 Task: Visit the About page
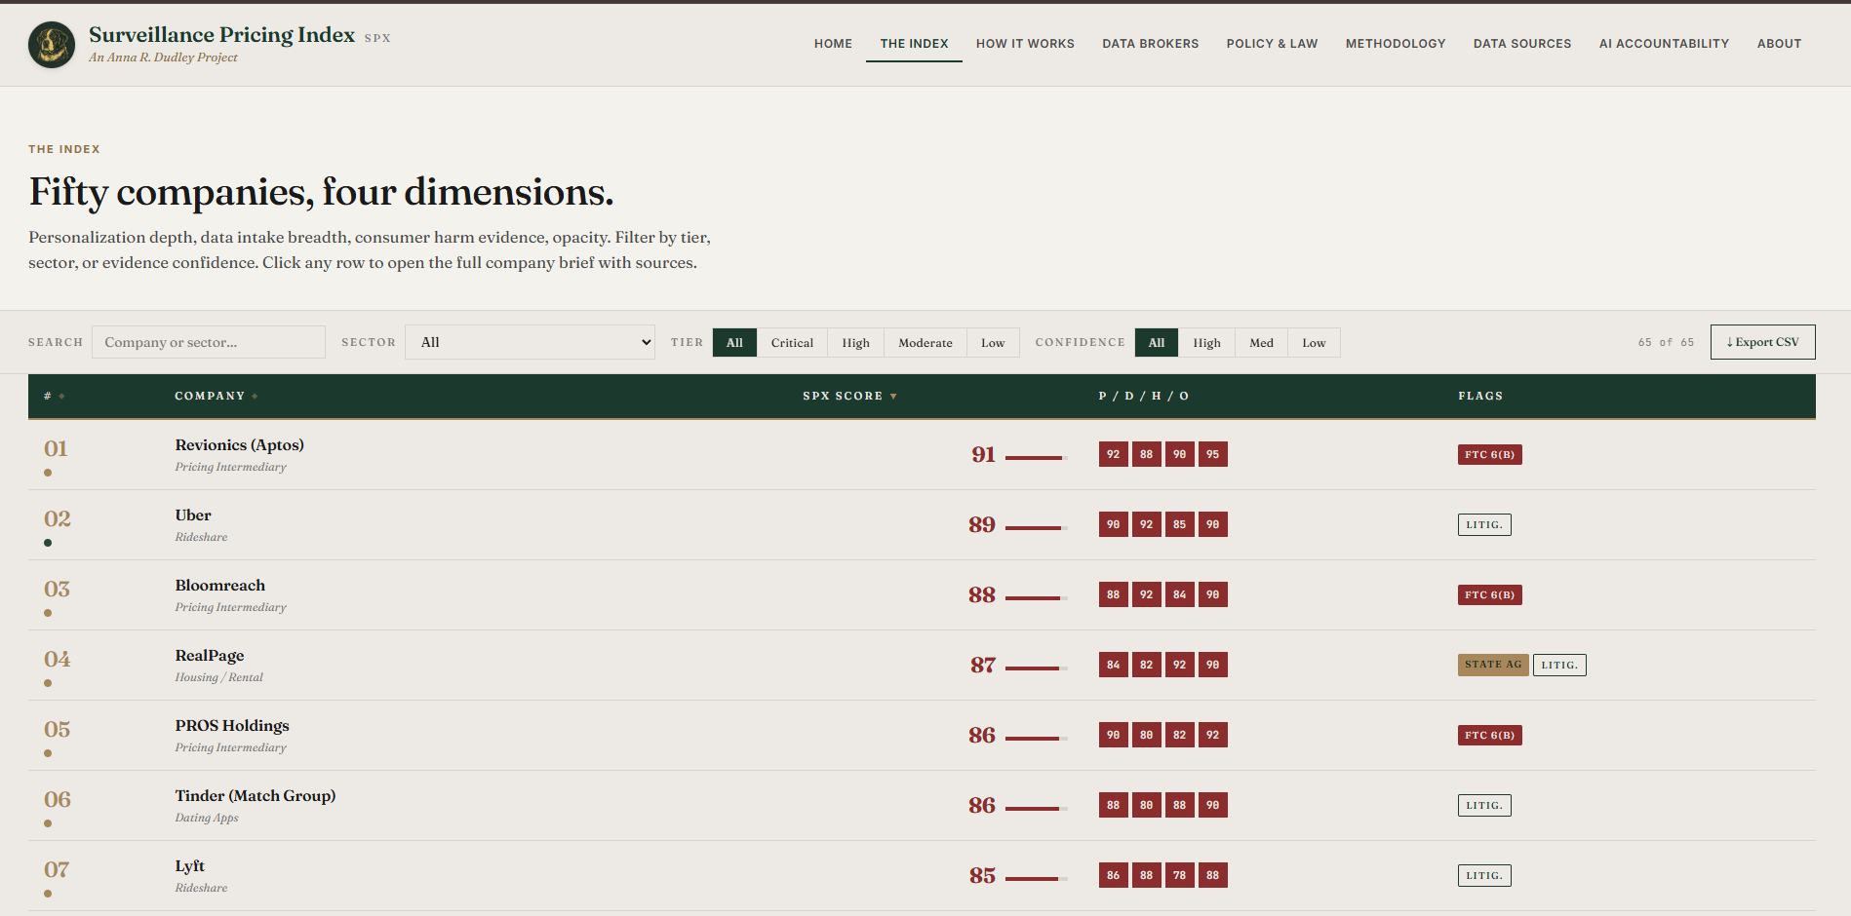pos(1779,44)
